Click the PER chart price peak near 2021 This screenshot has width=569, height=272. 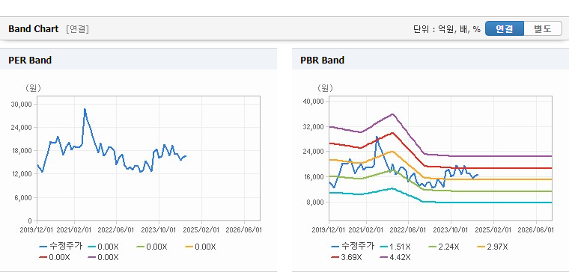85,109
